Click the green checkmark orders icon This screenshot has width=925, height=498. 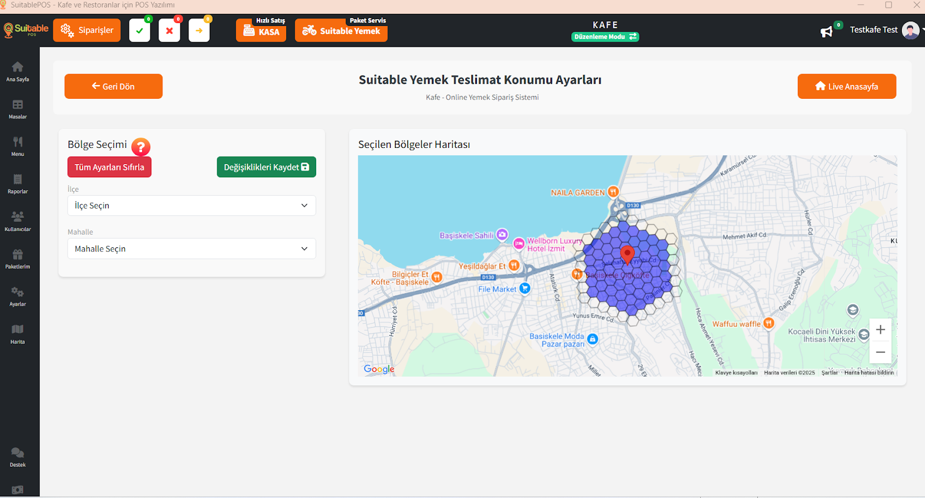coord(139,31)
